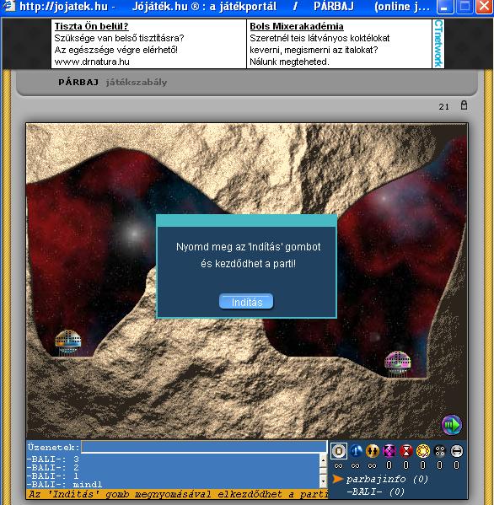Viewport: 494px width, 505px height.
Task: Open the 'Bols Mixerakadémia' ad link
Action: tap(297, 26)
